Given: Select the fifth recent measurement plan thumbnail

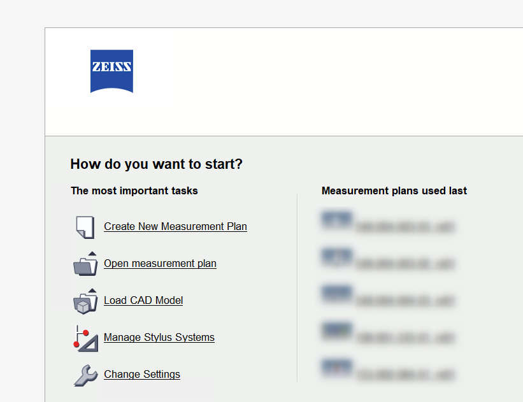Looking at the screenshot, I should [x=336, y=368].
